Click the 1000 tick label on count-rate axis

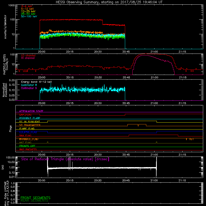[x=12, y=5]
